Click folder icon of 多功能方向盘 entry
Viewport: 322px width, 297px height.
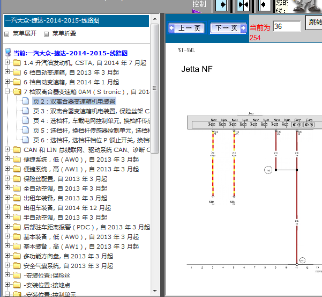click(17, 256)
